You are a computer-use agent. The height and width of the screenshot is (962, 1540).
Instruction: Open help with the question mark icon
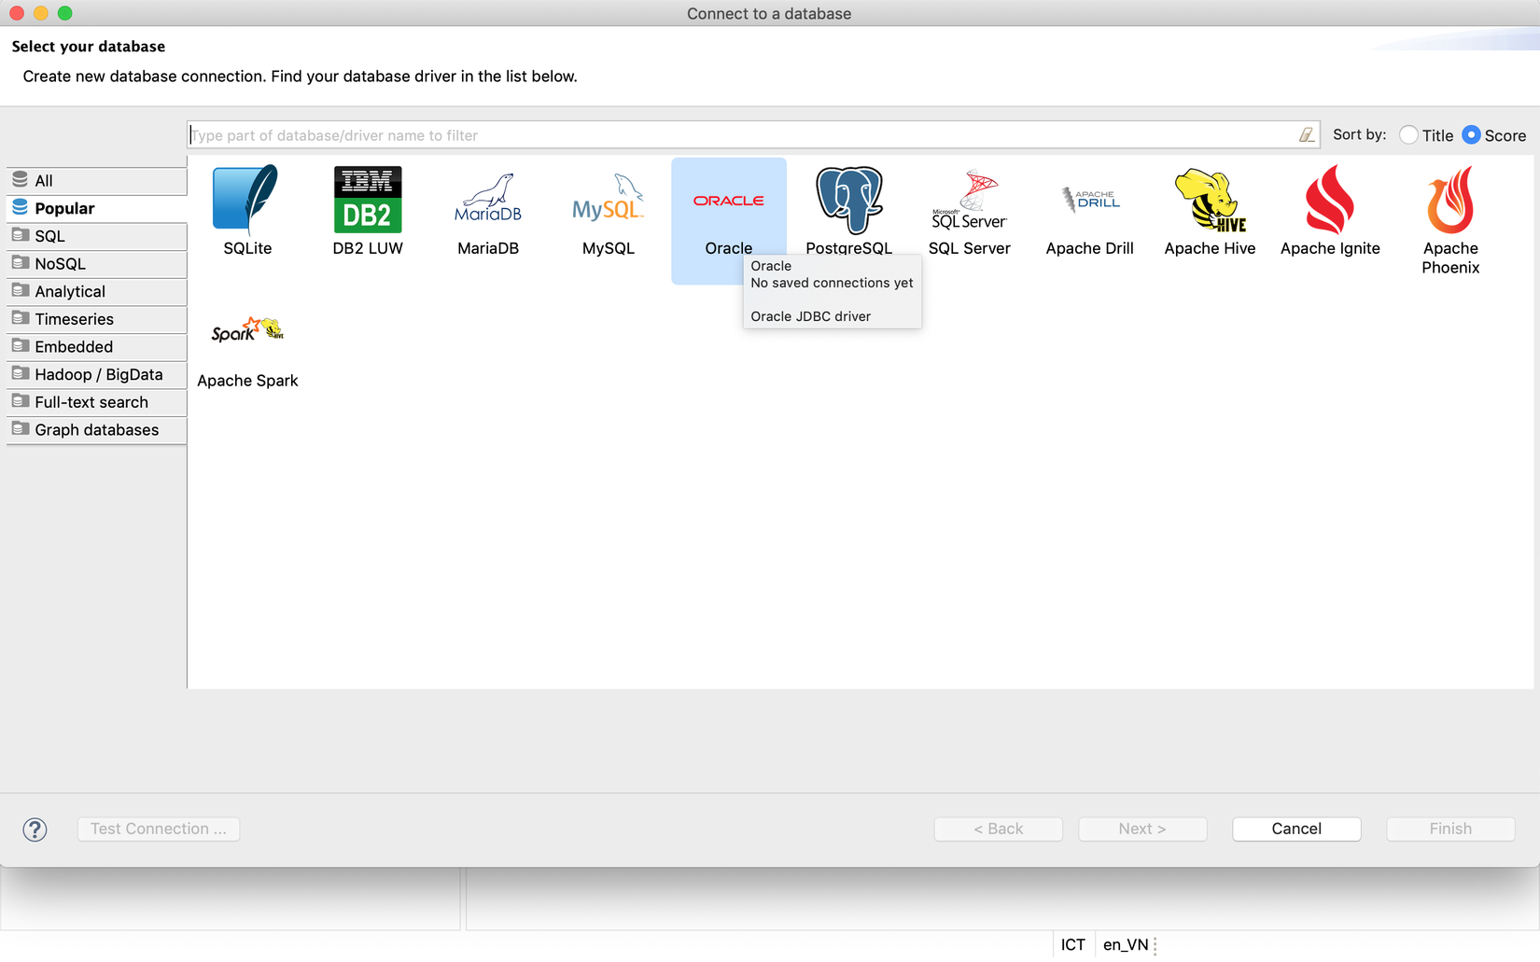click(35, 830)
